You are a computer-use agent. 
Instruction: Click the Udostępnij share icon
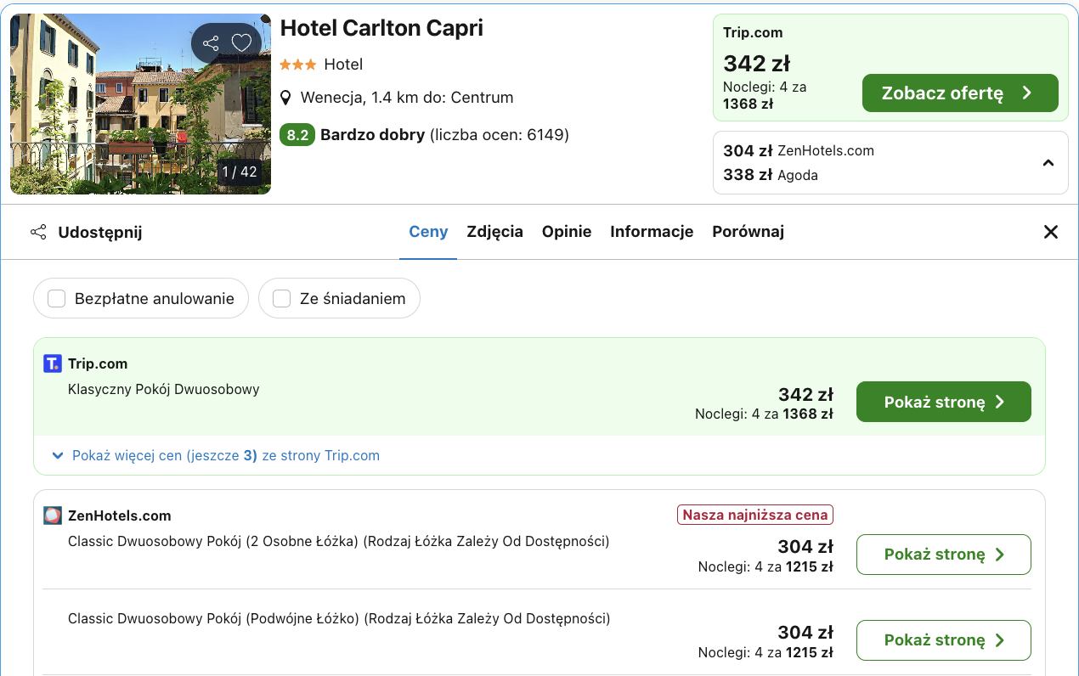[x=38, y=232]
